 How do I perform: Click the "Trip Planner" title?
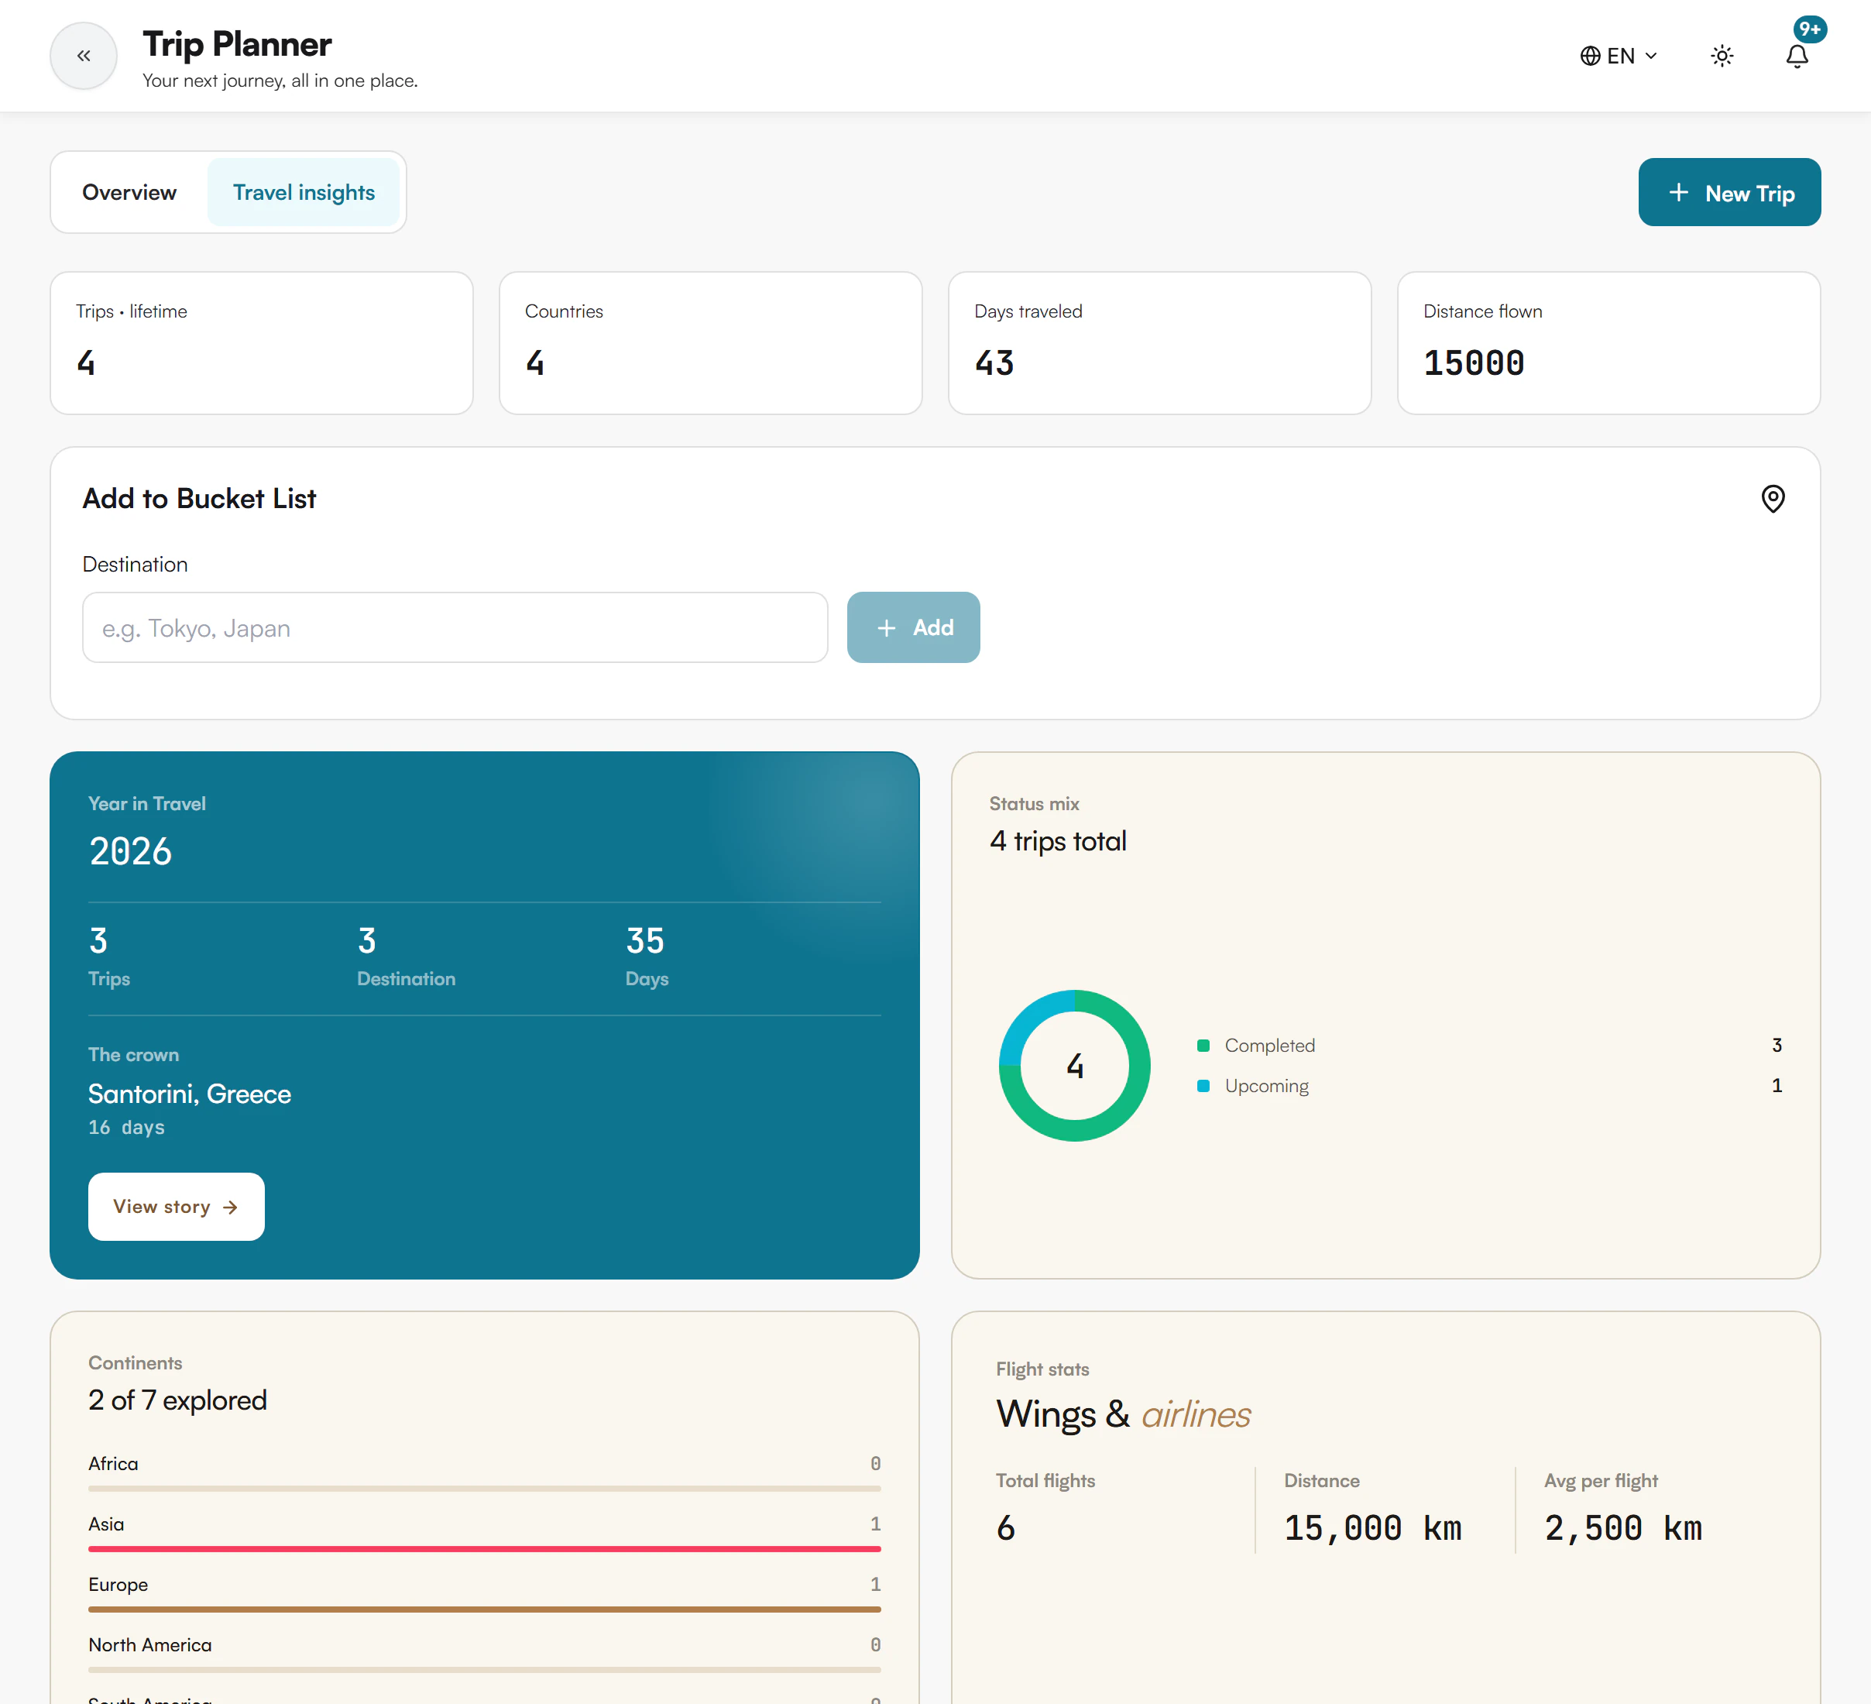(x=237, y=43)
